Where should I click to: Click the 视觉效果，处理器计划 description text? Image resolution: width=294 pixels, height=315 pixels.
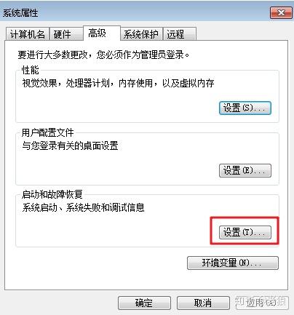[118, 83]
